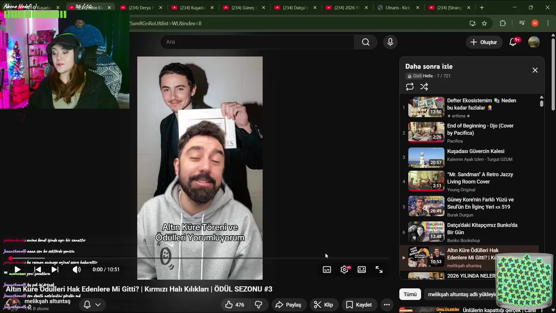556x313 pixels.
Task: Skip to the next video
Action: coord(55,270)
